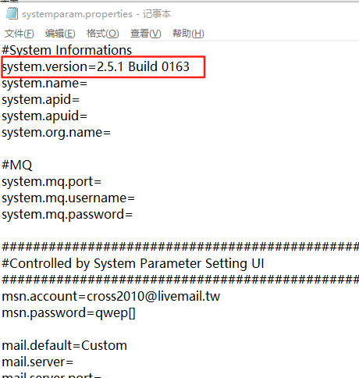Open the 帮助(H) menu
Screen dimensions: 359x378
coord(188,34)
